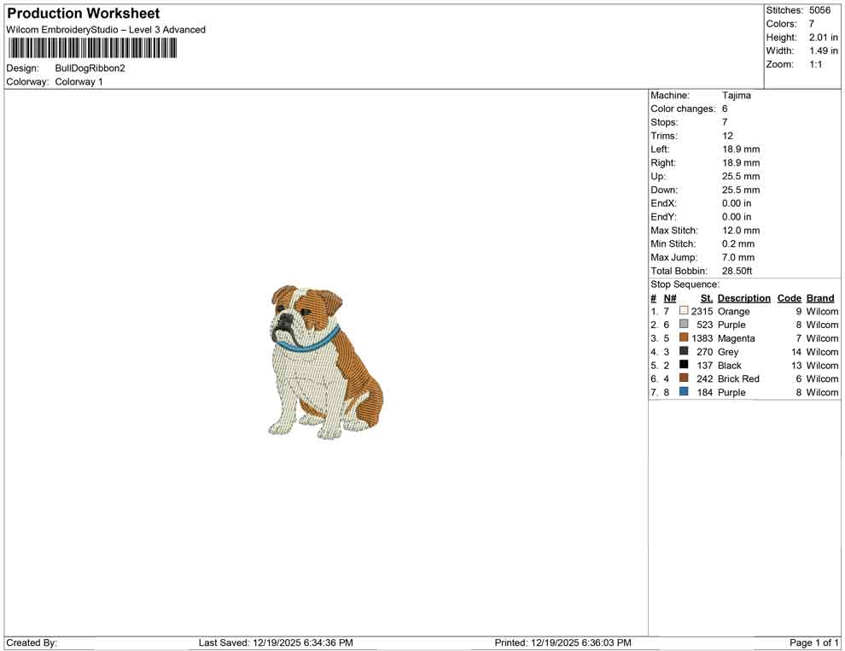Click the blue Purple swatch in row 7
This screenshot has width=845, height=651.
683,392
